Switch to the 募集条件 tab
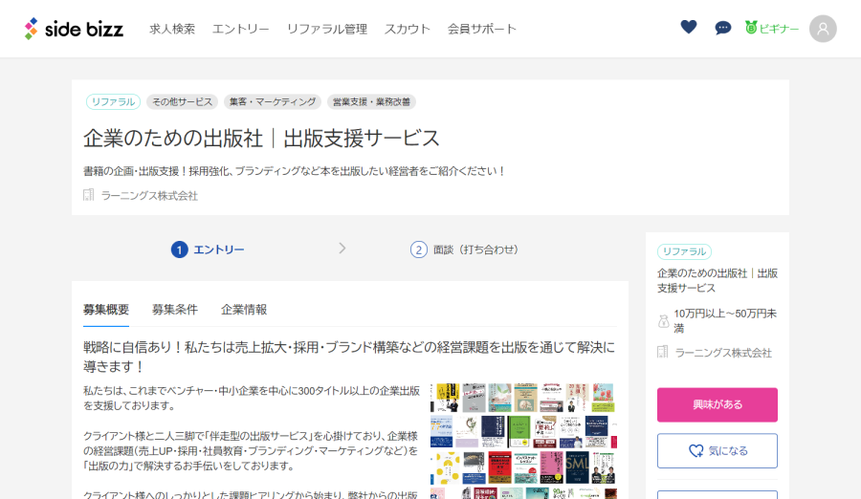This screenshot has height=499, width=861. click(x=175, y=310)
